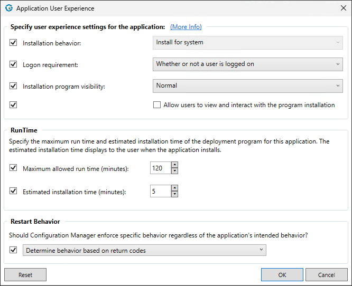Toggle Estimated installation time checkbox
The height and width of the screenshot is (286, 352).
click(x=13, y=192)
